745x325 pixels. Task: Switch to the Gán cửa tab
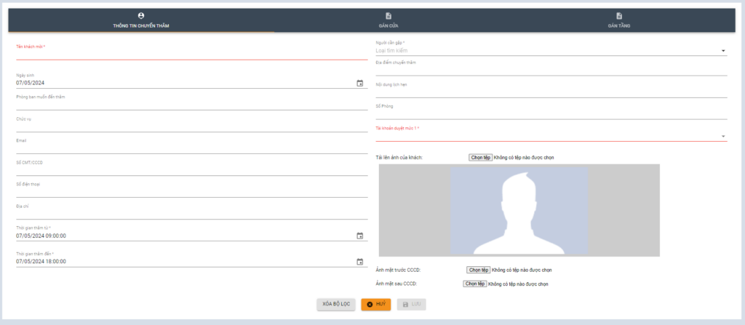pos(389,20)
